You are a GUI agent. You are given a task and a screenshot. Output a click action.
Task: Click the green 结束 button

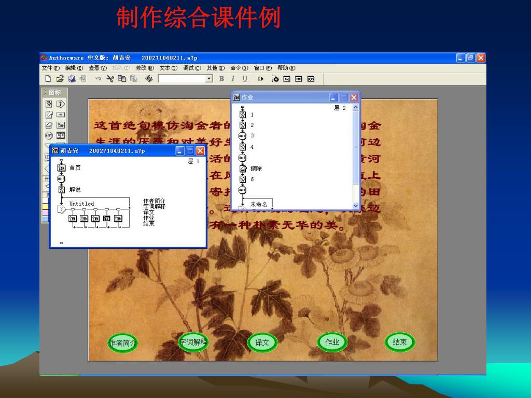click(x=400, y=342)
